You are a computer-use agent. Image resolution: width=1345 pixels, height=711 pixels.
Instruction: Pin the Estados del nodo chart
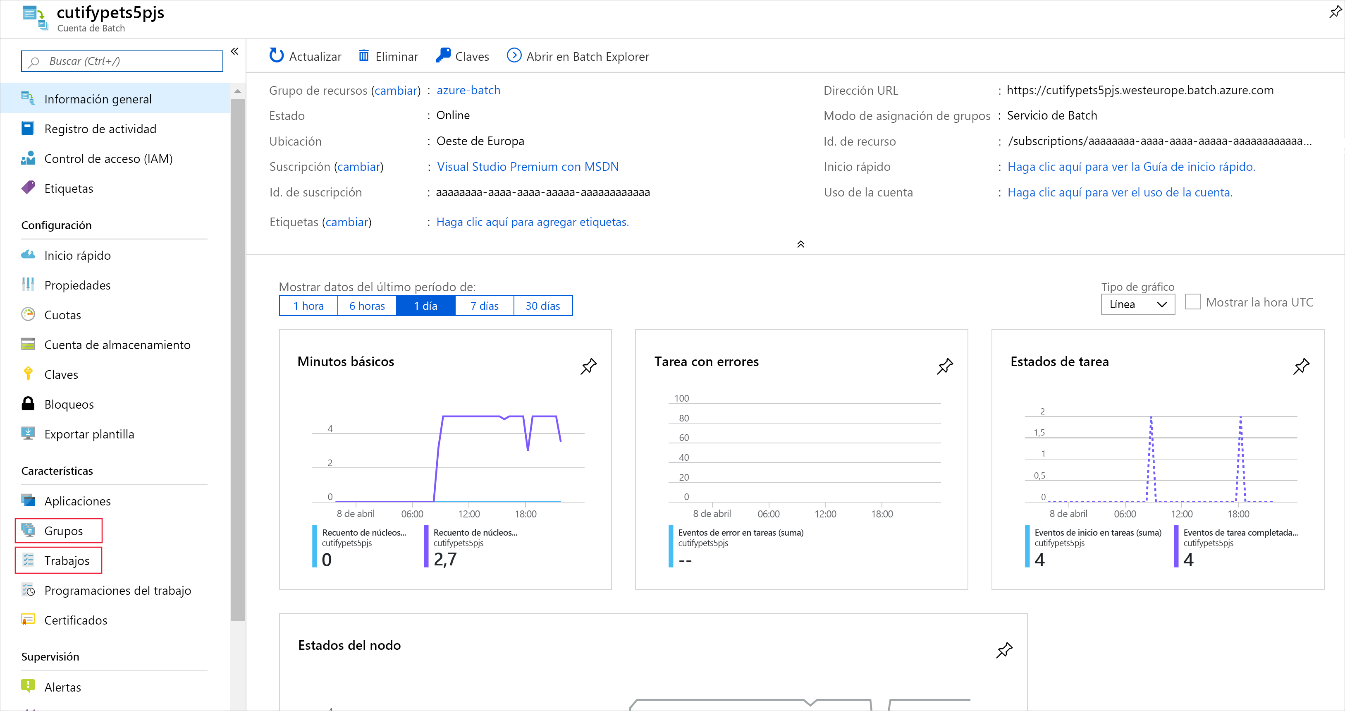pos(1004,650)
